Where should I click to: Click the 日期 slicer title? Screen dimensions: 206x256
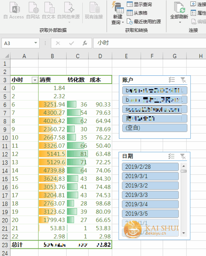pos(127,156)
